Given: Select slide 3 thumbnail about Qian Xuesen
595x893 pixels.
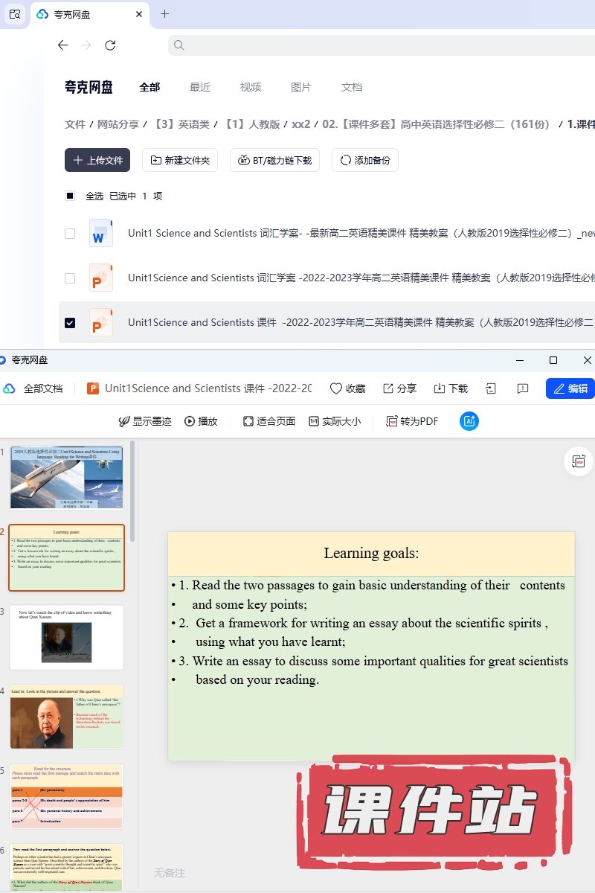Looking at the screenshot, I should pyautogui.click(x=67, y=637).
